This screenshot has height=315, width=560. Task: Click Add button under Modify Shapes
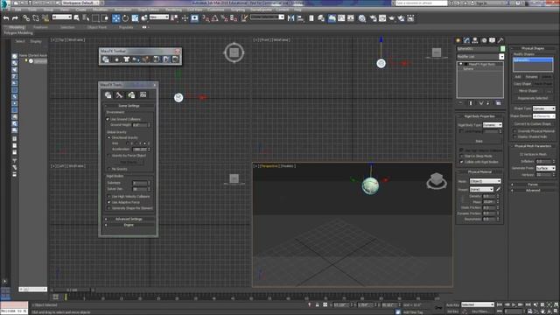517,77
